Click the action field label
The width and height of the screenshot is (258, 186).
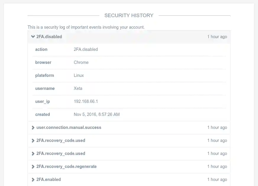point(41,49)
